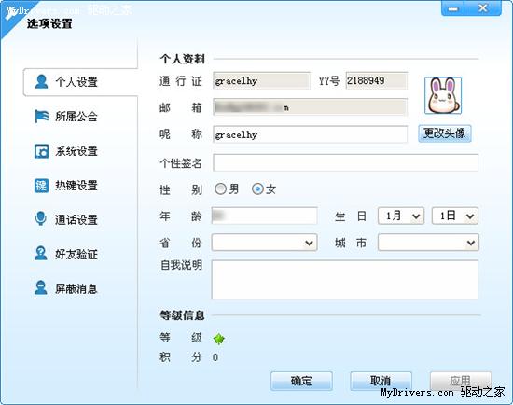Select the 所属公会 flag icon
513x405 pixels.
(42, 117)
